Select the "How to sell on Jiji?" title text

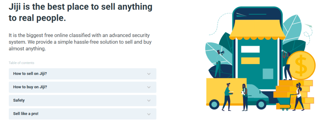pyautogui.click(x=30, y=73)
